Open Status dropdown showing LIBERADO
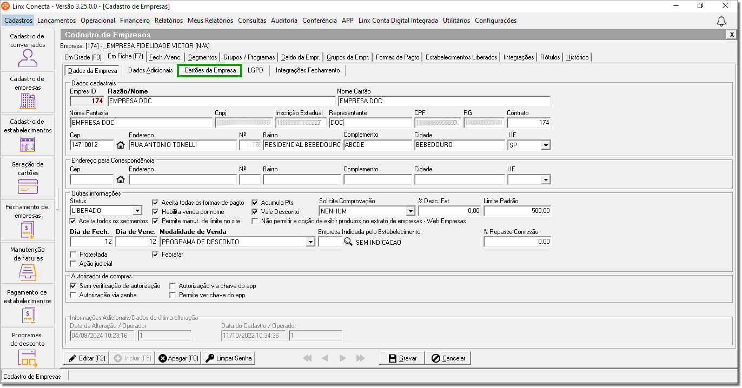The image size is (742, 388). pos(137,211)
